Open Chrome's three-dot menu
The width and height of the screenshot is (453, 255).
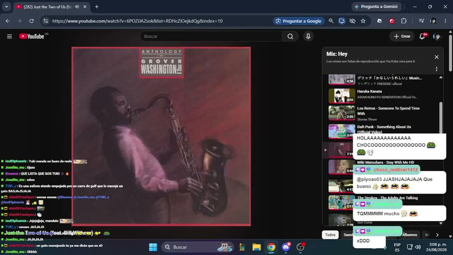tap(445, 21)
